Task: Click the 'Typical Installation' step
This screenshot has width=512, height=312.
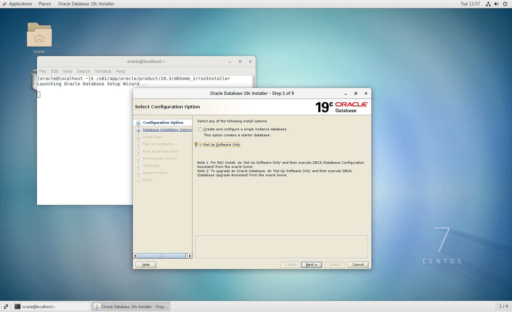Action: (x=159, y=144)
